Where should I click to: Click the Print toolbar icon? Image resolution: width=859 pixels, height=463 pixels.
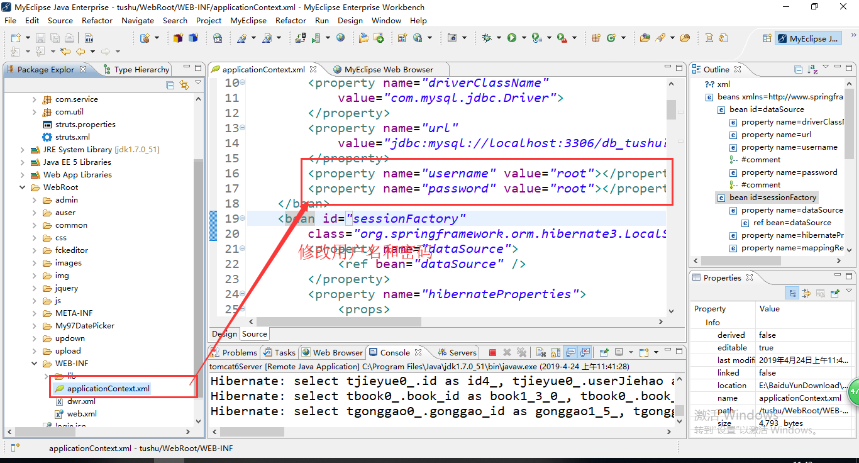[x=69, y=38]
